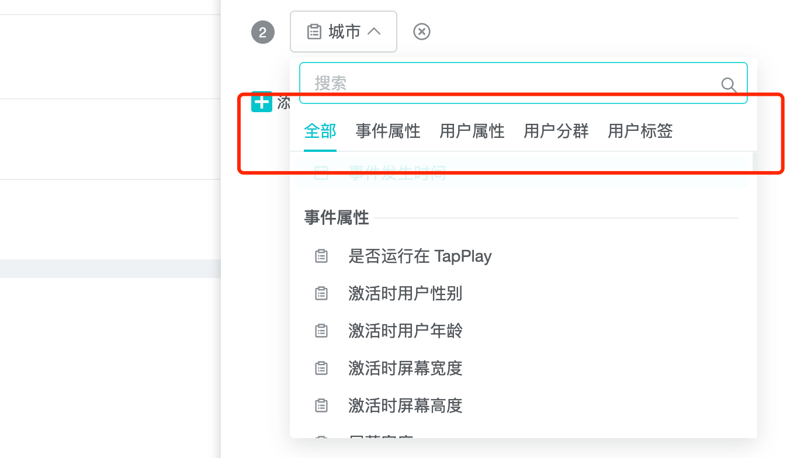Image resolution: width=804 pixels, height=458 pixels.
Task: Select the highlighted 事件发生时间 option
Action: point(397,174)
